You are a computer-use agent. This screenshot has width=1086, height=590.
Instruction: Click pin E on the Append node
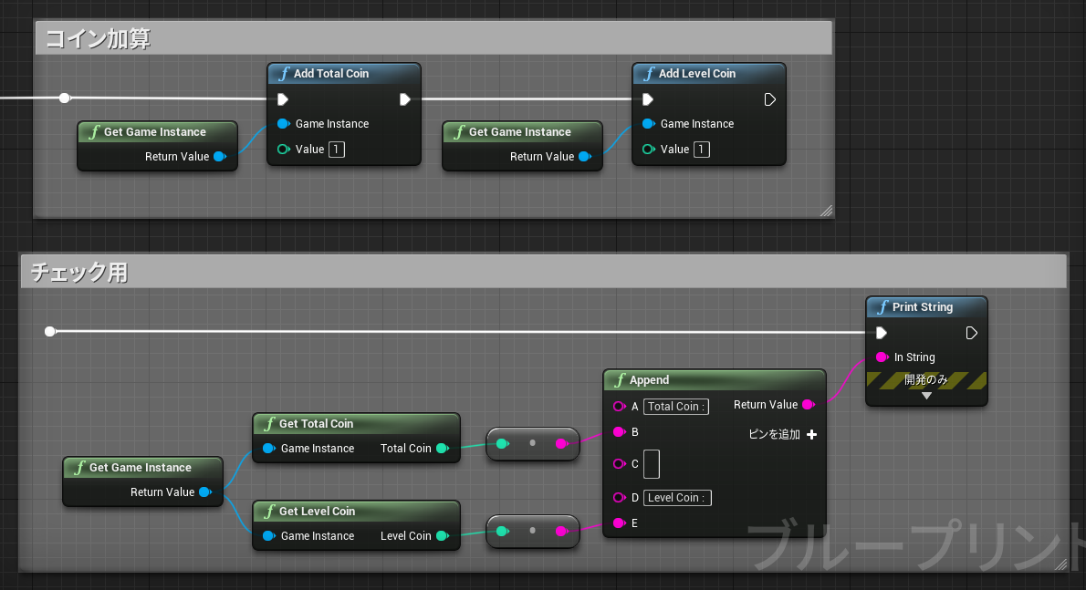click(x=619, y=523)
